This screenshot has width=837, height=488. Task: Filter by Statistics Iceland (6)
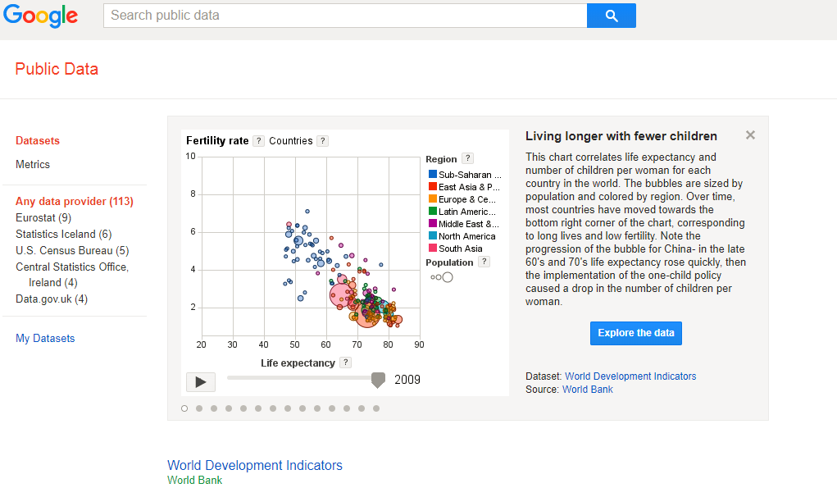click(x=63, y=235)
